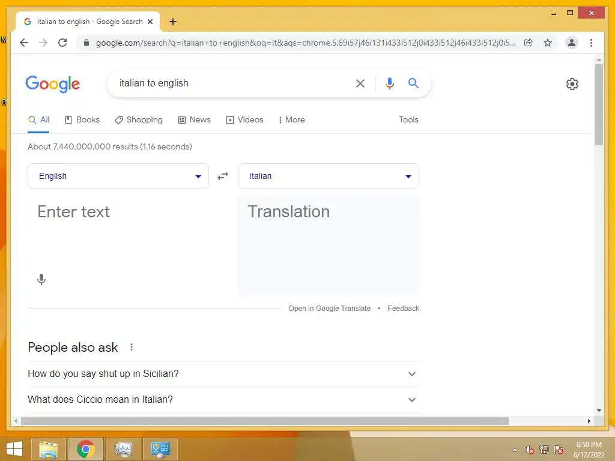
Task: Open a new tab with plus button
Action: 172,22
